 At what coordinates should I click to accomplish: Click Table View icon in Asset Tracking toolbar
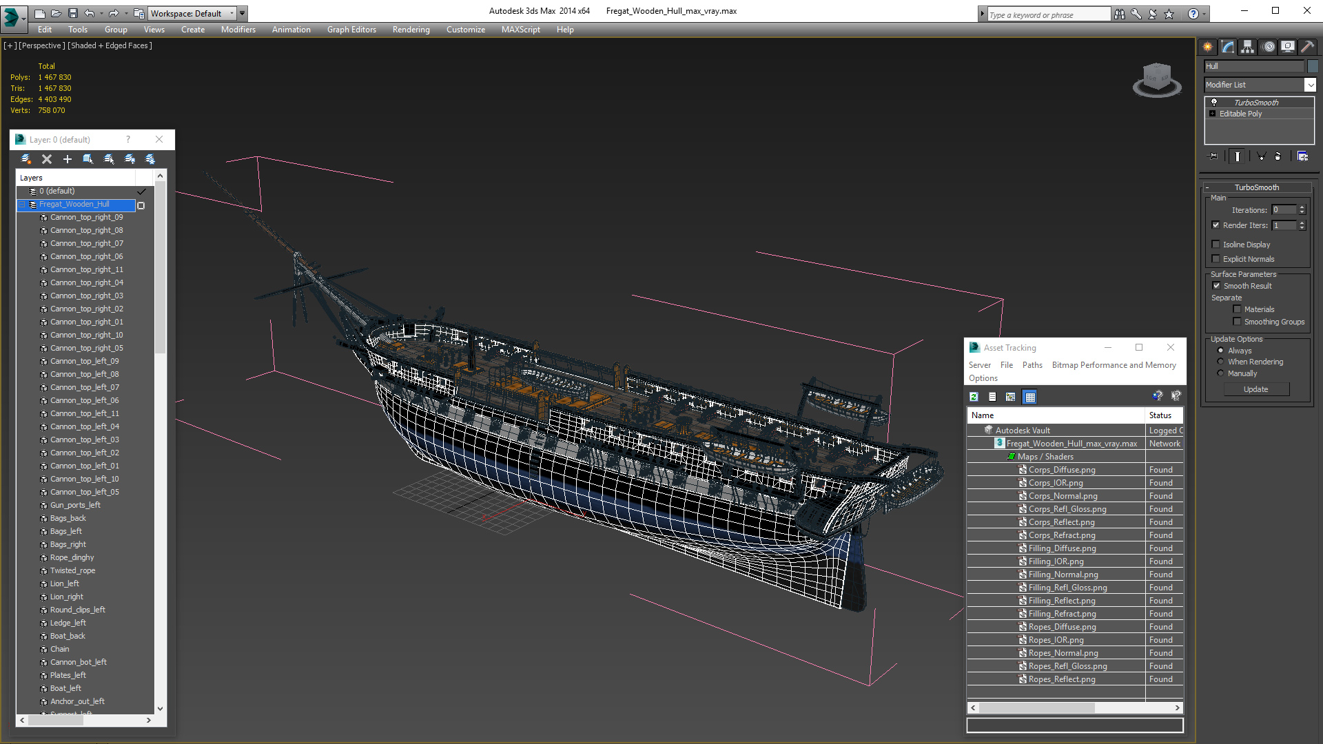pos(1029,397)
